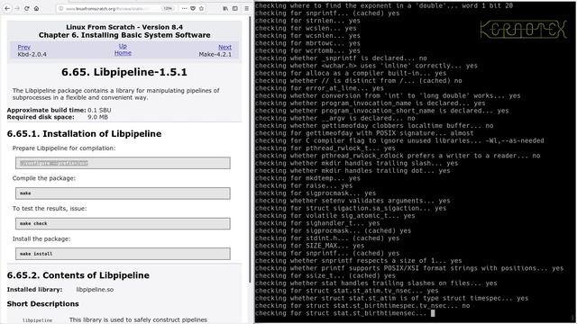The height and width of the screenshot is (324, 577).
Task: Click '9.0 MB' disk space value
Action: pyautogui.click(x=98, y=117)
